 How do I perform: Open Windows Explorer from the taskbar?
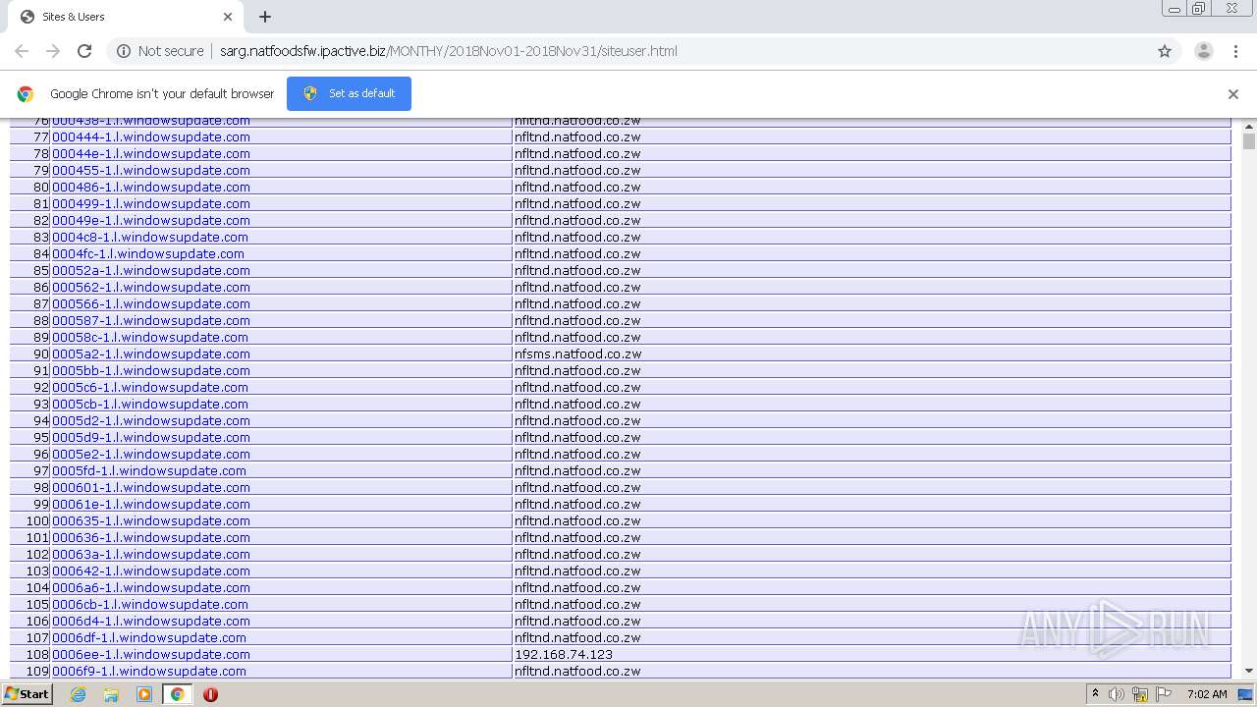click(x=111, y=694)
